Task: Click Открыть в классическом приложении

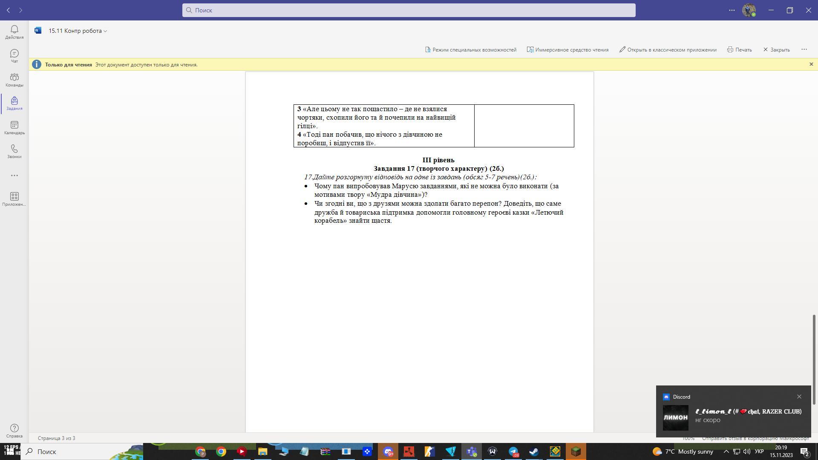Action: pyautogui.click(x=668, y=50)
